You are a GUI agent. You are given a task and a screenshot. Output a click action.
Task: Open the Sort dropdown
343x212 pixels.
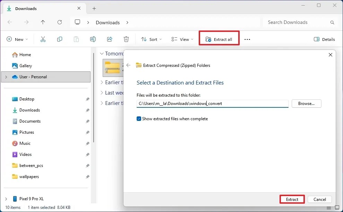pyautogui.click(x=151, y=39)
